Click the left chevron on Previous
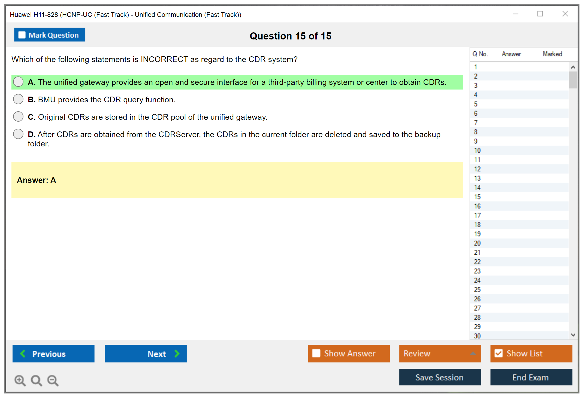 point(23,353)
